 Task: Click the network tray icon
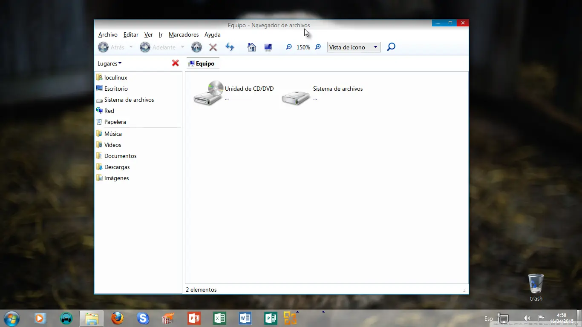[x=503, y=318]
